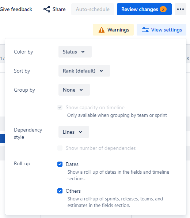
Task: Open Give feedback
Action: pos(16,9)
